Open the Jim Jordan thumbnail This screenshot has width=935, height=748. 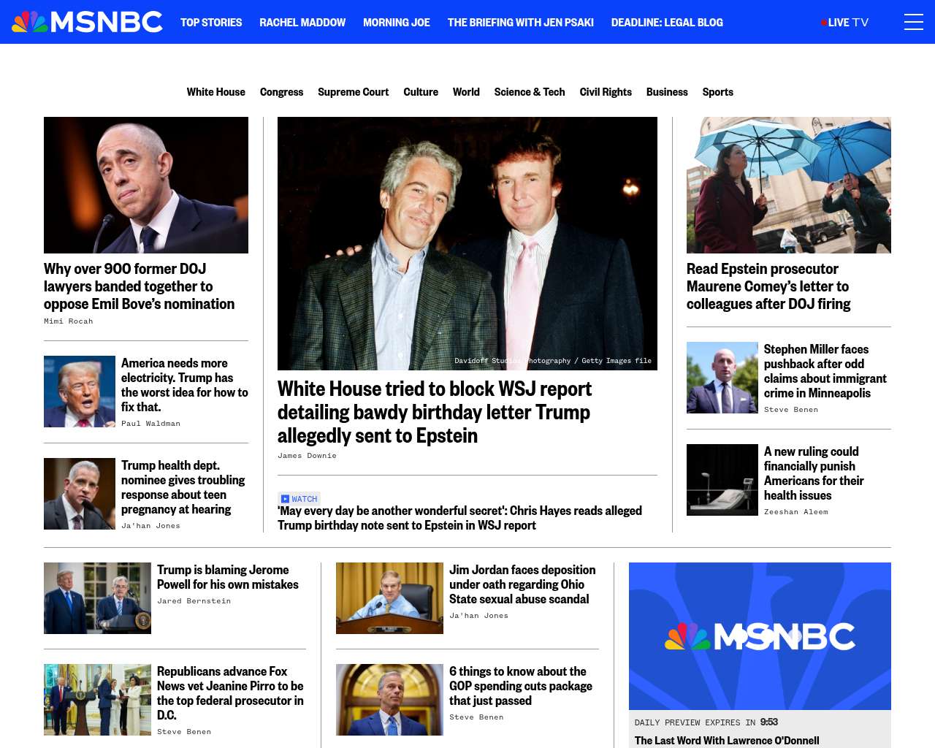(389, 598)
